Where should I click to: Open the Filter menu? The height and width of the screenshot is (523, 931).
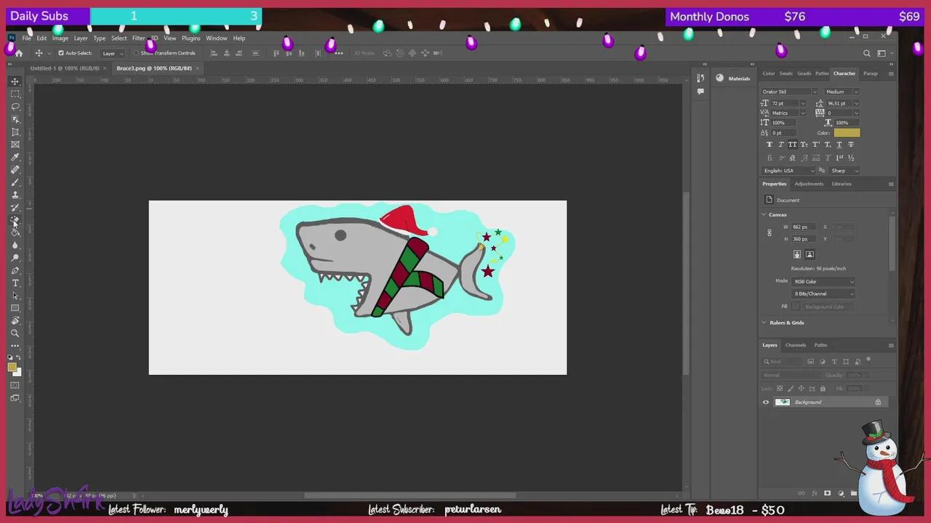click(138, 38)
